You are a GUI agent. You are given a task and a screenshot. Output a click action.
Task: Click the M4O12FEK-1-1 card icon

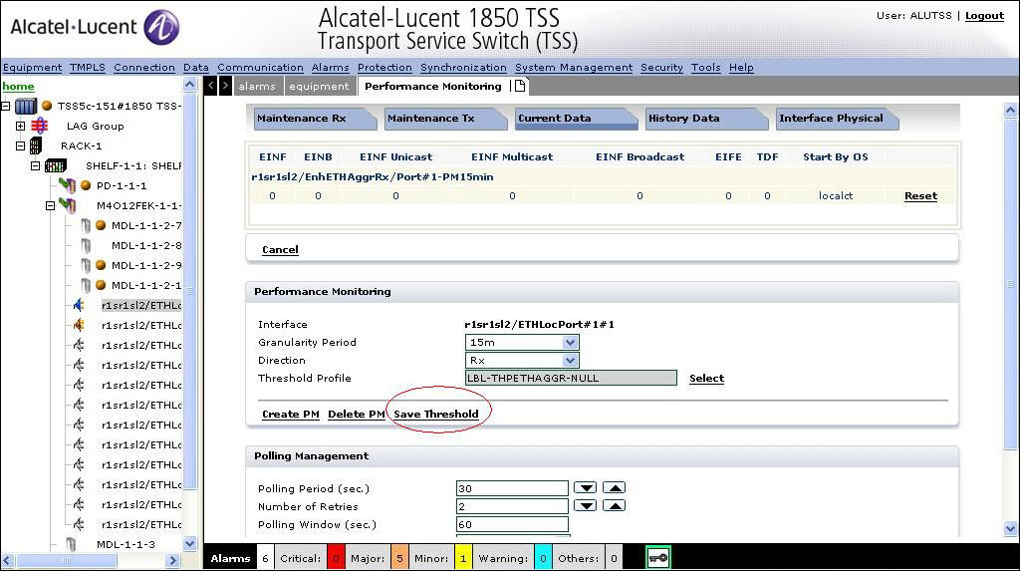tap(68, 205)
